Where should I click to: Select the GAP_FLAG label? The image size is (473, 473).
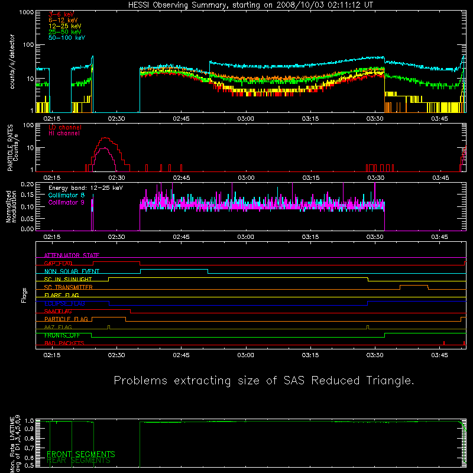tap(58, 263)
